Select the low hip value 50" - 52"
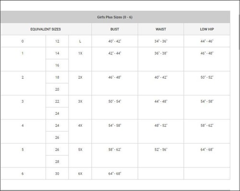 tap(207, 77)
